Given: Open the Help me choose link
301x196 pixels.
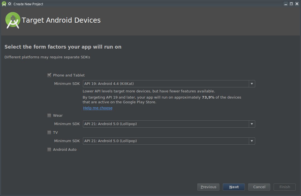Looking at the screenshot, I should click(x=98, y=108).
